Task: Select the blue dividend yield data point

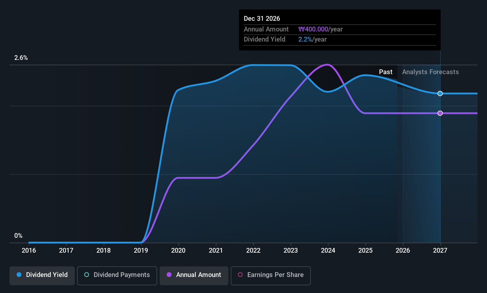Action: point(440,93)
